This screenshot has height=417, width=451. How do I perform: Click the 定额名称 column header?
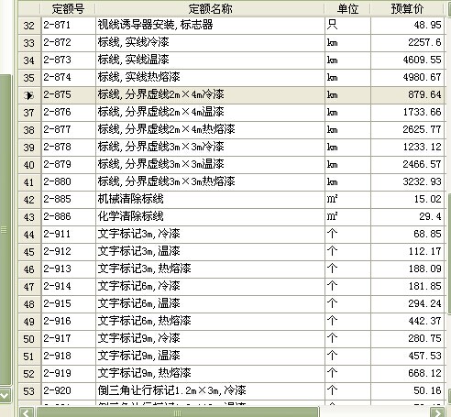point(210,8)
